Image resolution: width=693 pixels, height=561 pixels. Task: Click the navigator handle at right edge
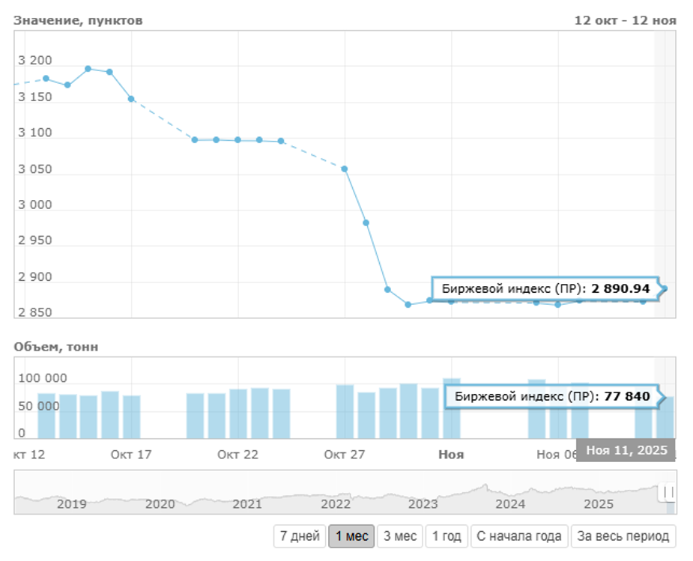(x=668, y=492)
